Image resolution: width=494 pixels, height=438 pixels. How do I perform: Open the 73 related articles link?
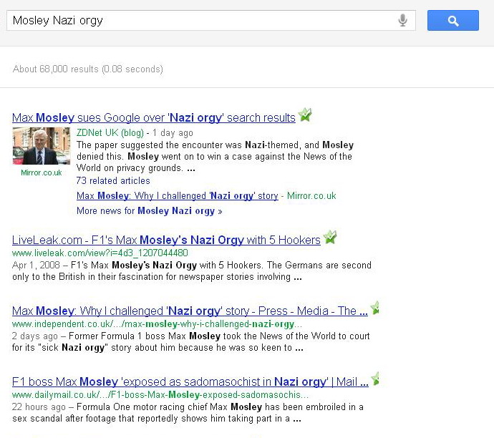[x=113, y=181]
